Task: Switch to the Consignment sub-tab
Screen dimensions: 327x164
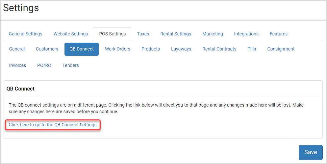Action: pos(281,49)
